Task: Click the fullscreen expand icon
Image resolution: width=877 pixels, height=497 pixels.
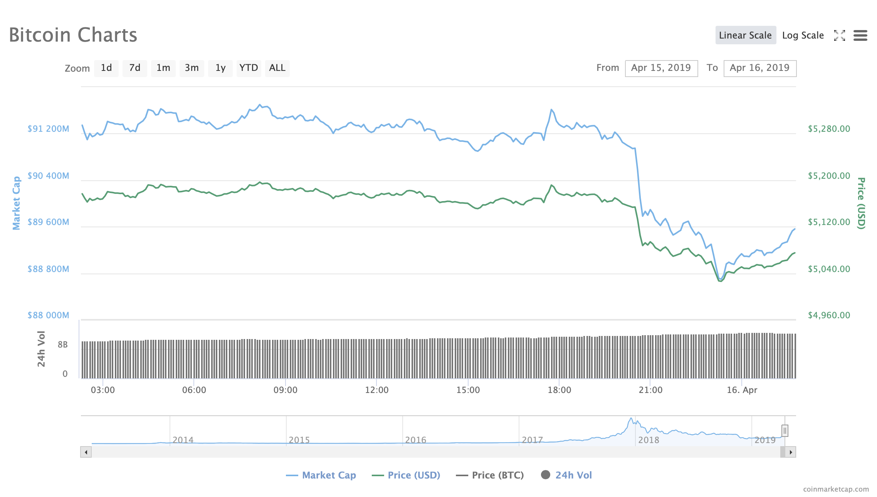Action: (x=839, y=35)
